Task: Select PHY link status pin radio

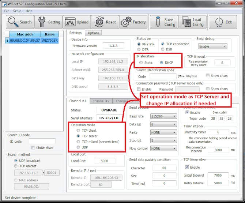Action: click(139, 44)
